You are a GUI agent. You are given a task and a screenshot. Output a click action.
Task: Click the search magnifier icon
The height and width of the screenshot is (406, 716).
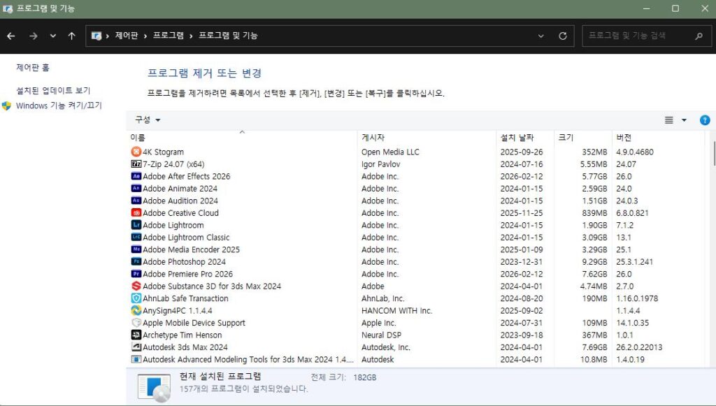pos(699,36)
